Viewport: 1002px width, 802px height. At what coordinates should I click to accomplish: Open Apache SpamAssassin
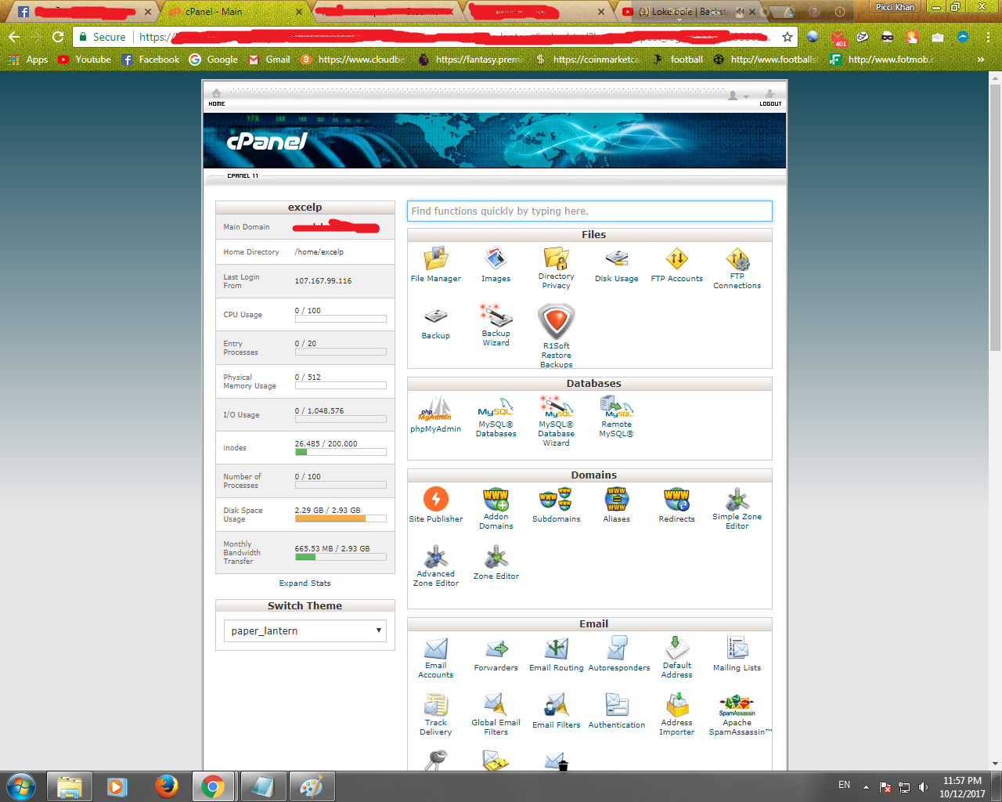(740, 715)
